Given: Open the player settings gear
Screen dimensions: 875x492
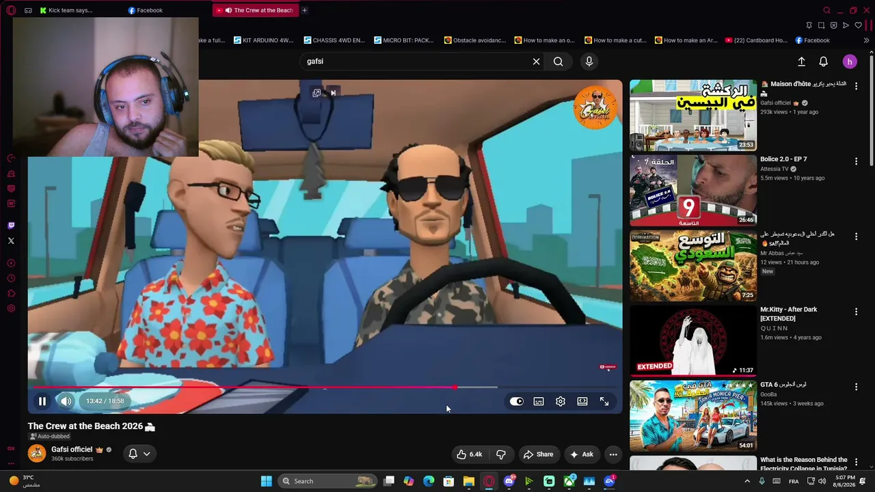Looking at the screenshot, I should point(561,401).
